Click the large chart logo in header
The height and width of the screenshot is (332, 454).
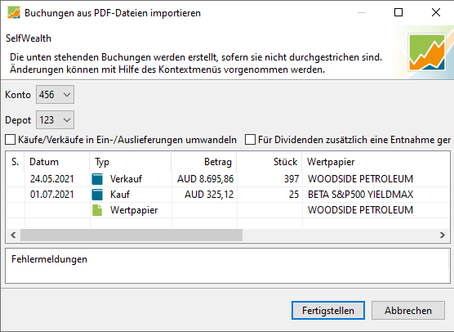tap(427, 52)
